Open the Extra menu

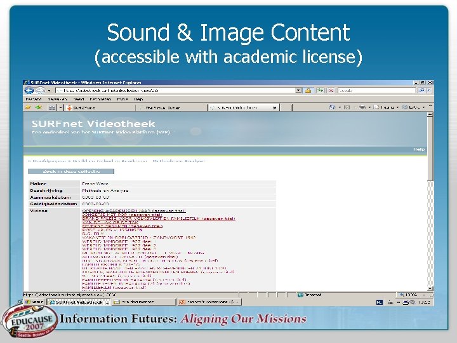tap(123, 99)
